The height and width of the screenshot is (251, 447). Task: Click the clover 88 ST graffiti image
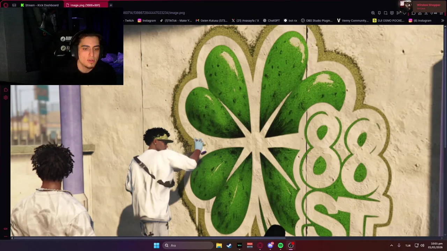point(227,131)
